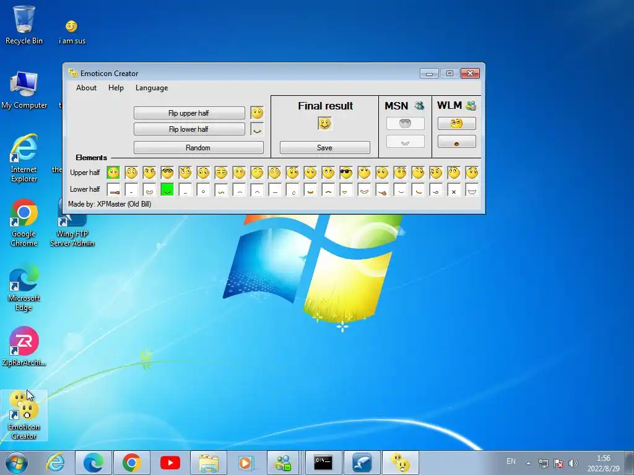Click the Flip upper half button
The height and width of the screenshot is (475, 634).
click(189, 113)
